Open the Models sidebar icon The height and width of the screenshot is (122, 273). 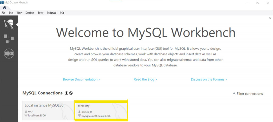[9, 39]
